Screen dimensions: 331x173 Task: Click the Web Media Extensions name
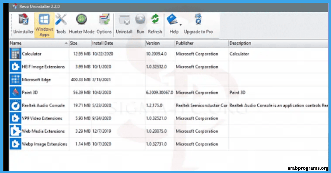43,131
